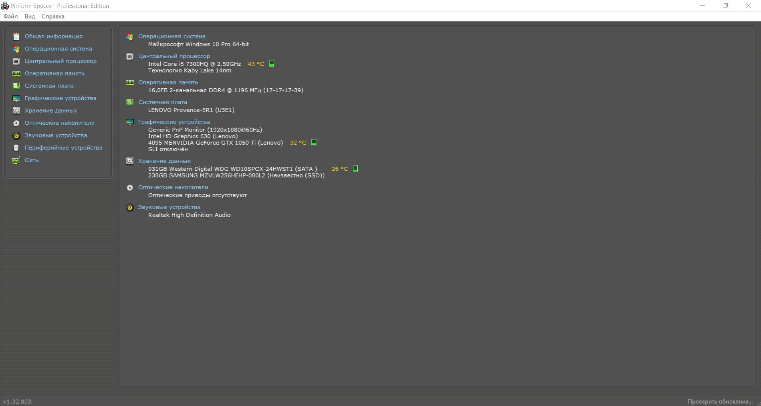Click the hard drive icon beside sidebar Хранение данных
The width and height of the screenshot is (761, 406).
[16, 111]
